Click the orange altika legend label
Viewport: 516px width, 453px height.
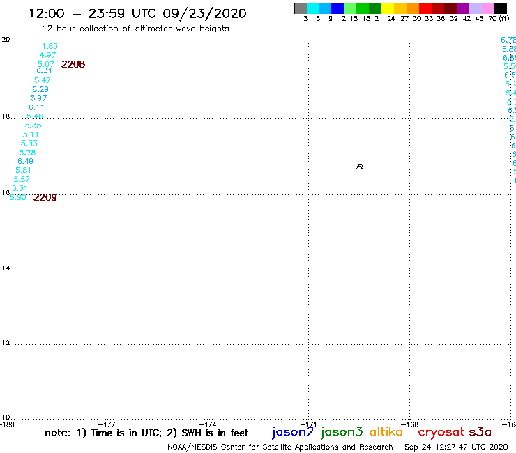pos(386,432)
